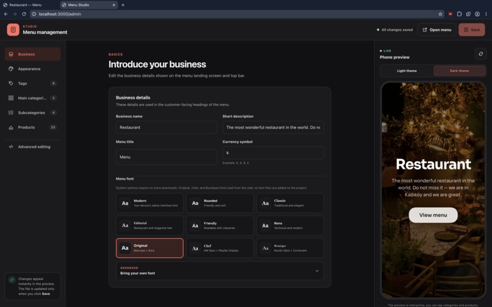Open the browser profile icon
The image size is (492, 307).
point(477,14)
